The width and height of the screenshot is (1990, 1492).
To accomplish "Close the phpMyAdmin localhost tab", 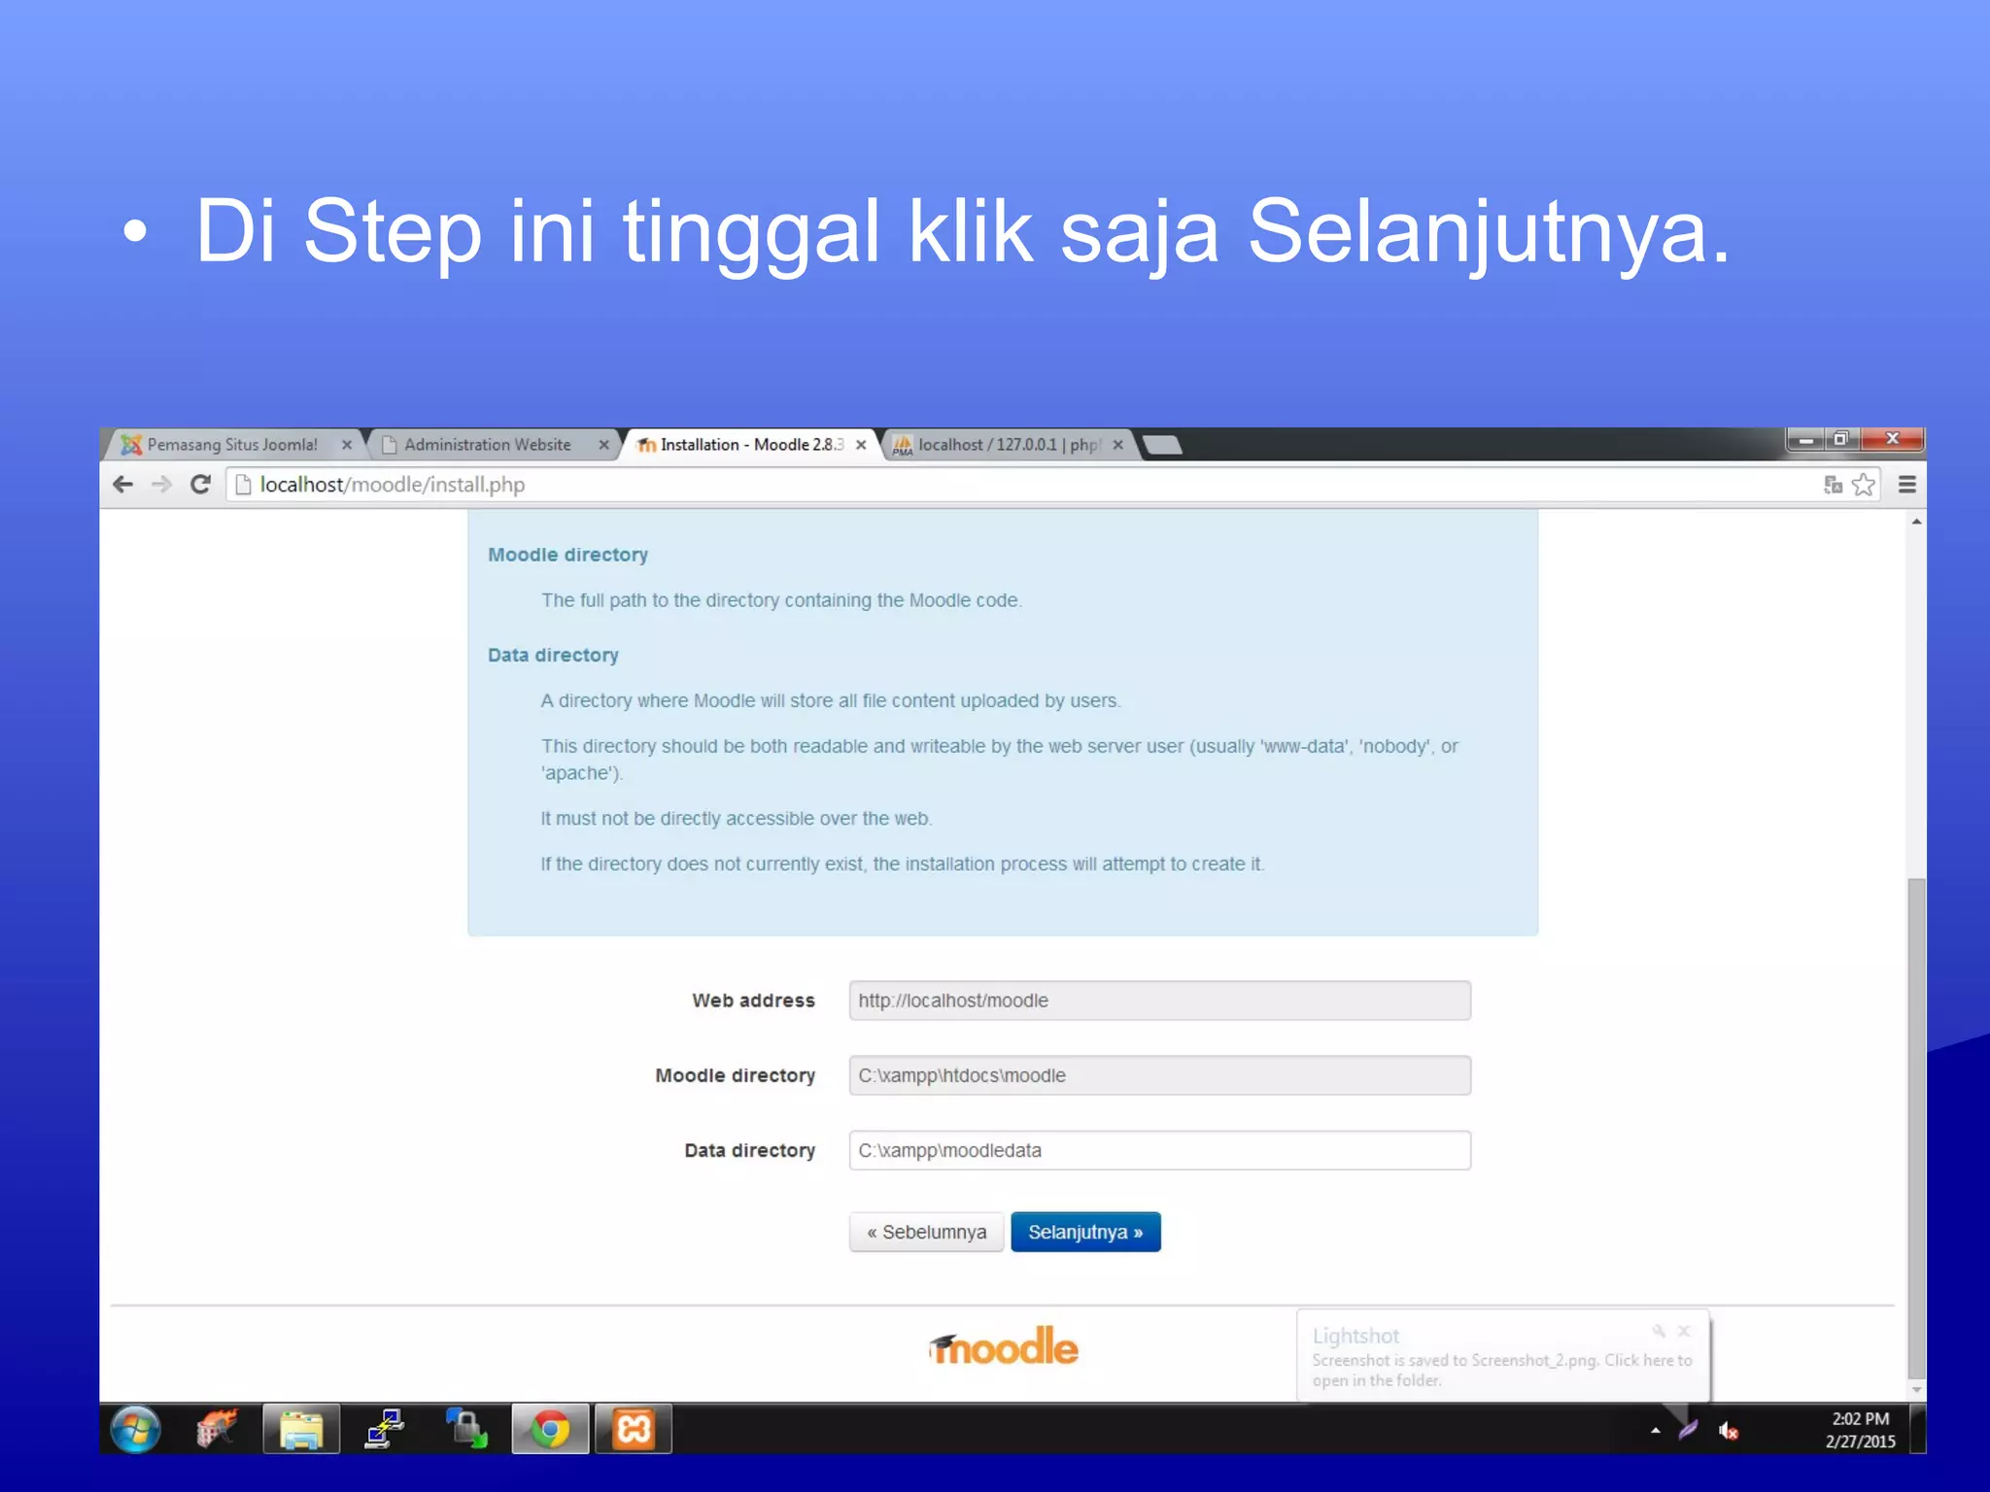I will 1117,445.
